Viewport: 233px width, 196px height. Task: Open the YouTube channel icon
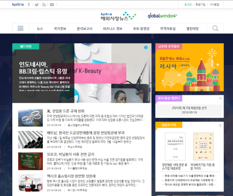(x=52, y=5)
